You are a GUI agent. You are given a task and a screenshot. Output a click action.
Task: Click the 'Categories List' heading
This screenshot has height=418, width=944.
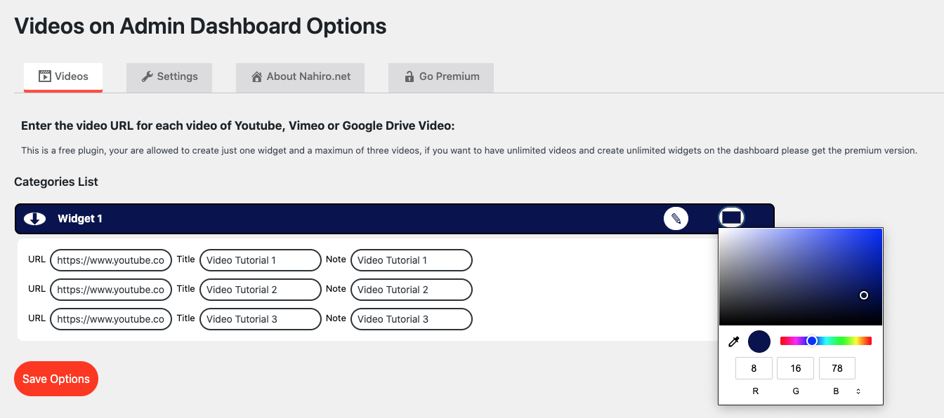click(x=56, y=182)
